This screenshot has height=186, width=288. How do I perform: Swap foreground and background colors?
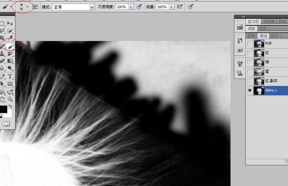pyautogui.click(x=10, y=106)
